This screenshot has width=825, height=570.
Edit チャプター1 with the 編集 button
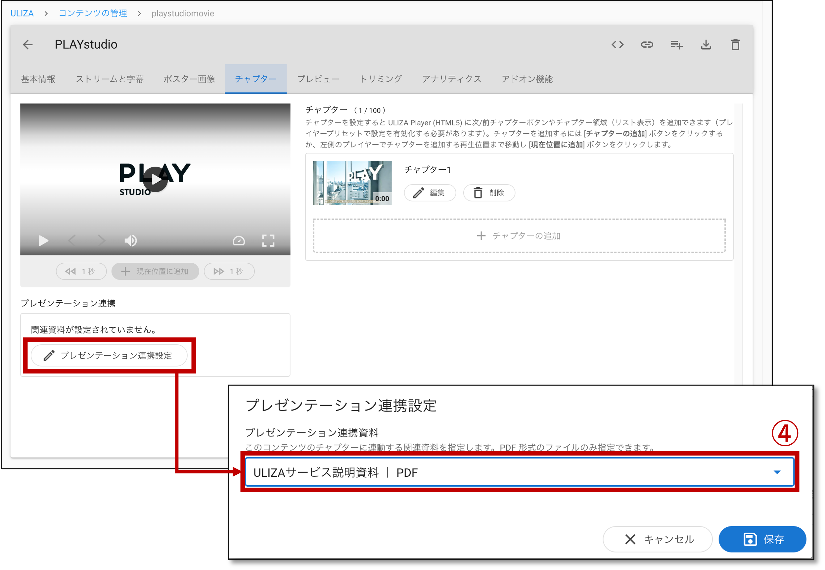430,193
